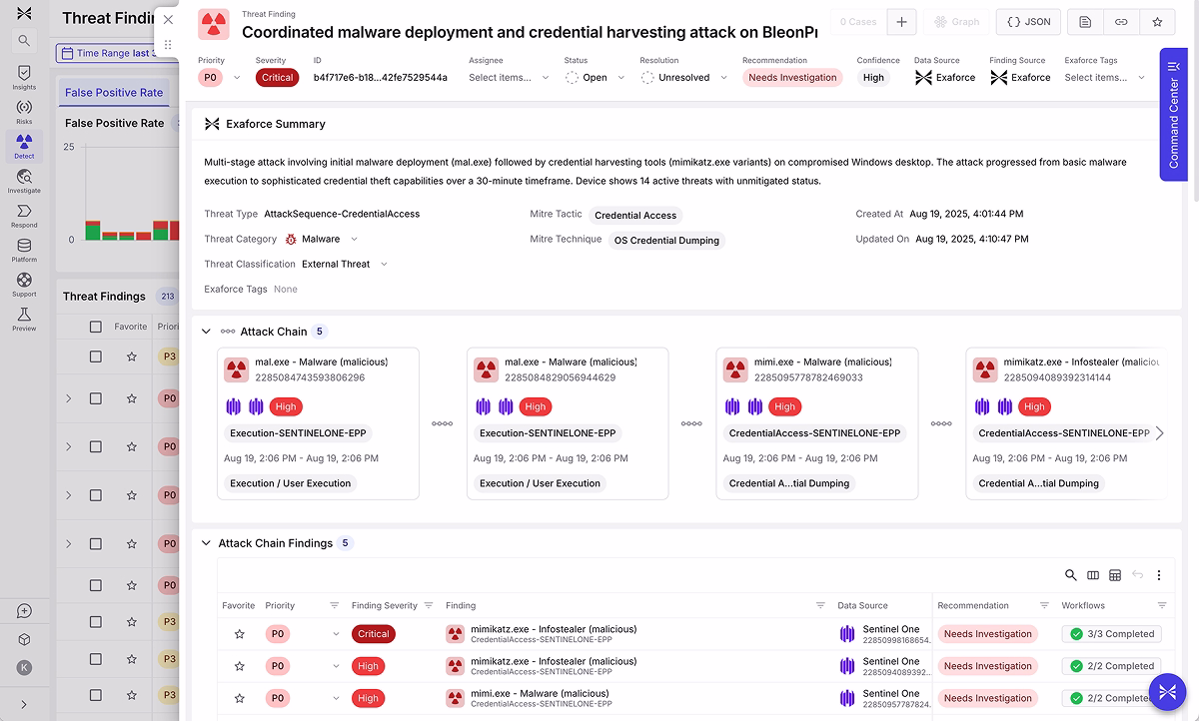Search the attack chain findings table
This screenshot has width=1199, height=721.
1071,575
